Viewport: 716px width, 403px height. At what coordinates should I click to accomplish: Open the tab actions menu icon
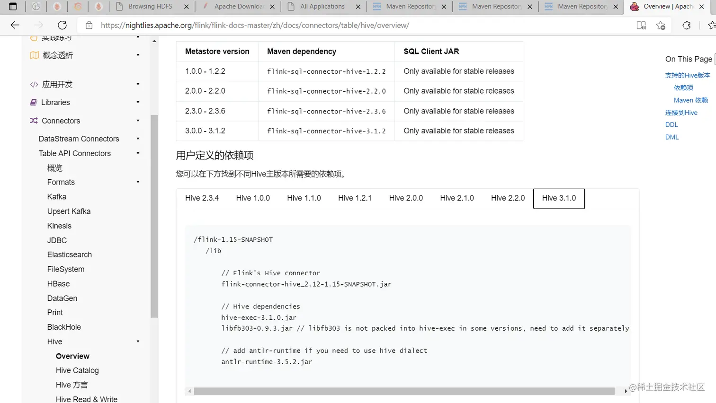tap(13, 7)
